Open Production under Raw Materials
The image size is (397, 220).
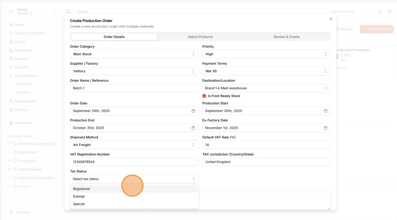click(x=24, y=84)
